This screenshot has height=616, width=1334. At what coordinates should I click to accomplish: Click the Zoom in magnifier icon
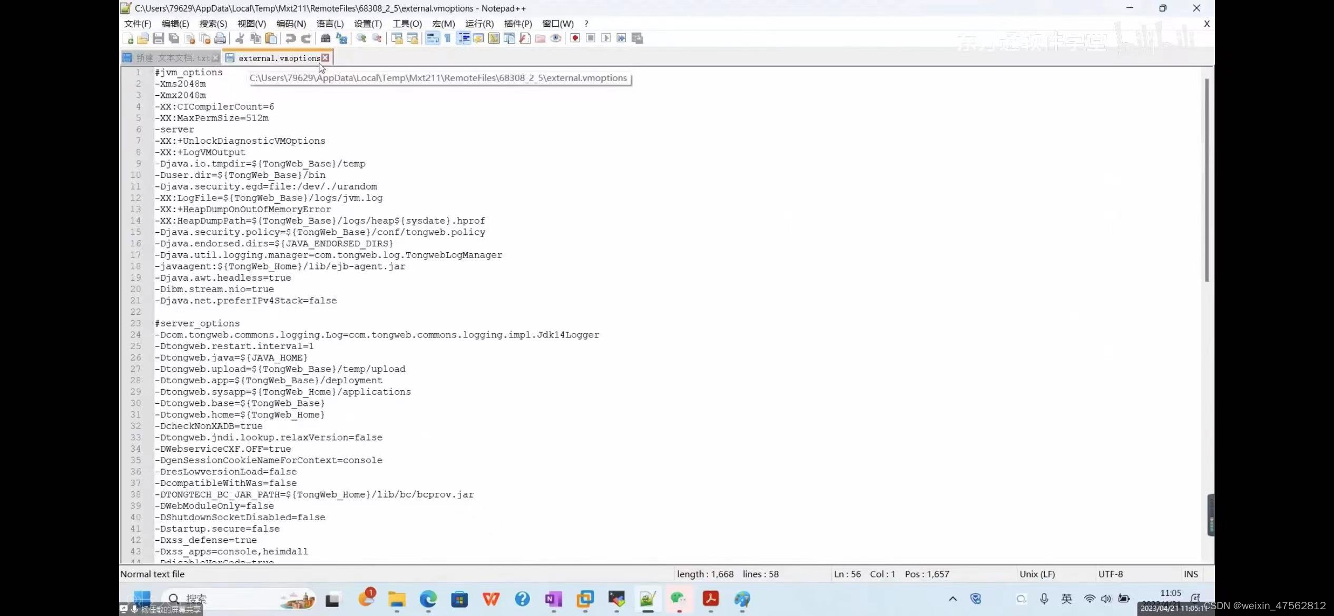(x=361, y=38)
